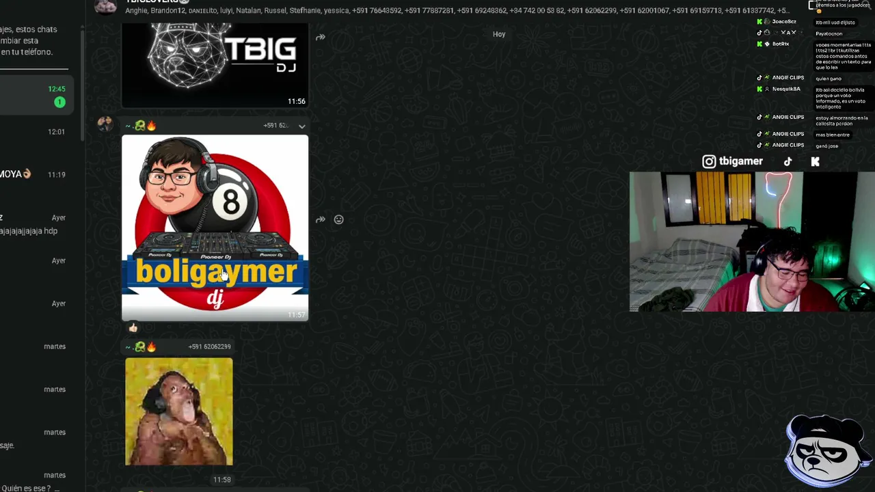Click the 'tbigamer' handle text

(x=740, y=161)
